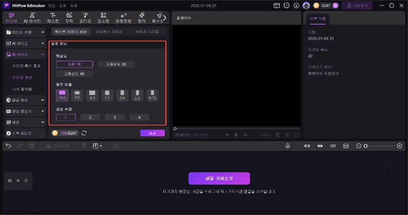The width and height of the screenshot is (408, 215).
Task: Click the 파일 가져오기 import button
Action: point(219,179)
